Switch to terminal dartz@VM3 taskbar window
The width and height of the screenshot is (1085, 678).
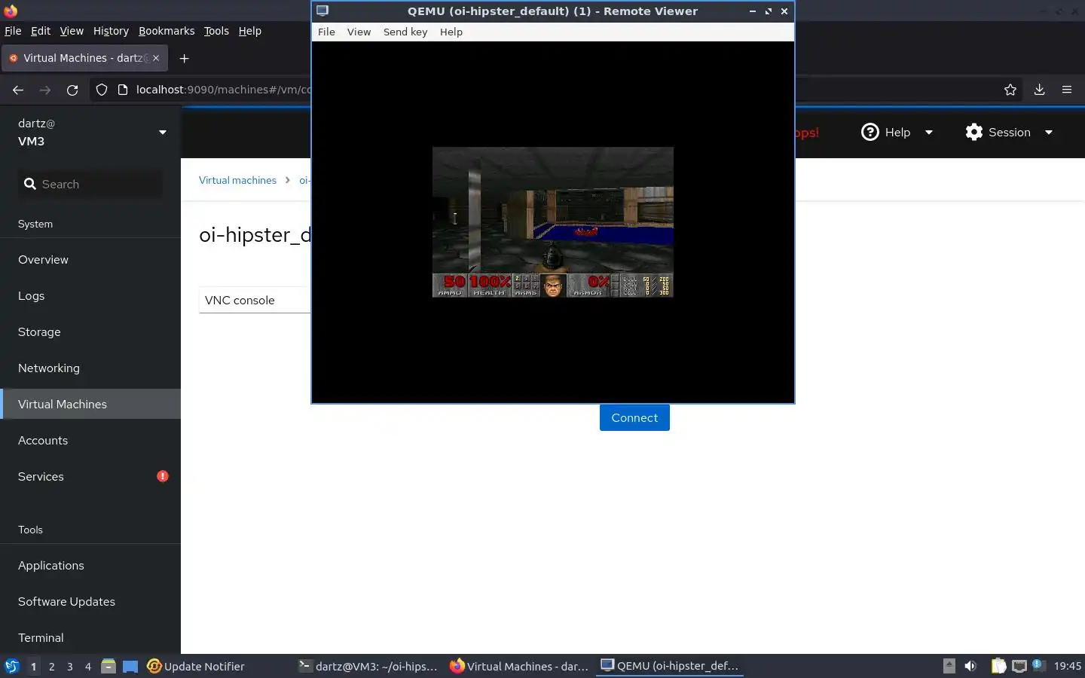(368, 666)
